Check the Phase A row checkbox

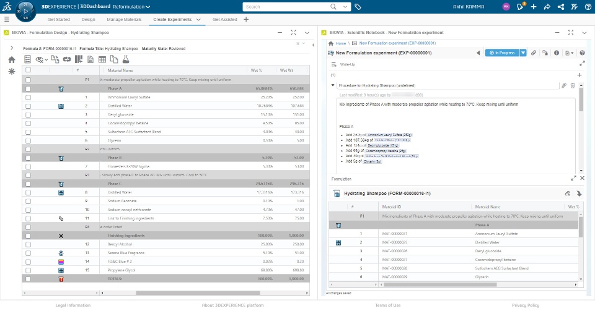coord(28,88)
